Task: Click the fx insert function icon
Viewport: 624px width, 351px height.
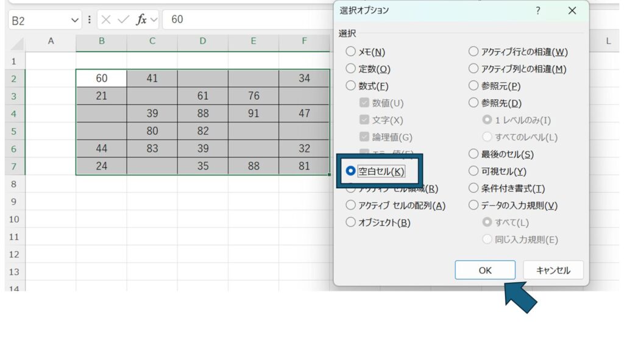Action: [141, 19]
